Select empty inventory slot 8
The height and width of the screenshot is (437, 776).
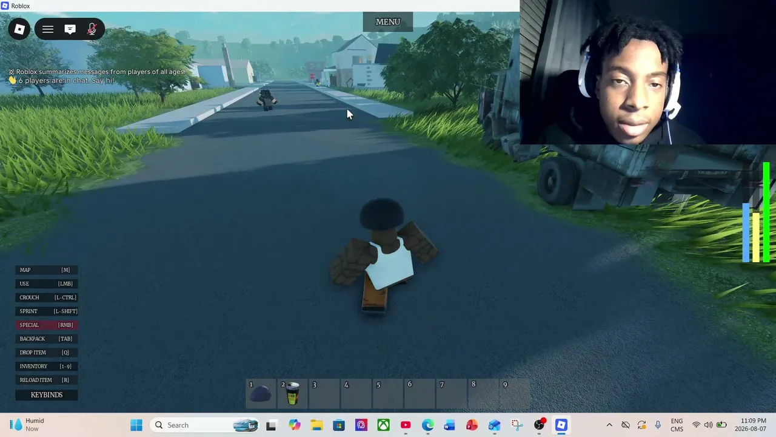point(483,393)
